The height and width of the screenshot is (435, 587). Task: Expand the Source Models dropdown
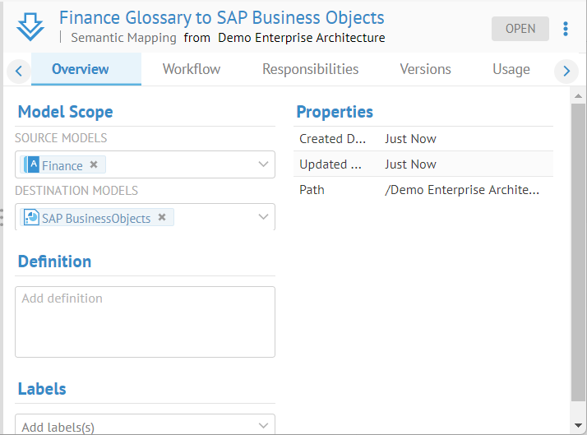[x=263, y=165]
